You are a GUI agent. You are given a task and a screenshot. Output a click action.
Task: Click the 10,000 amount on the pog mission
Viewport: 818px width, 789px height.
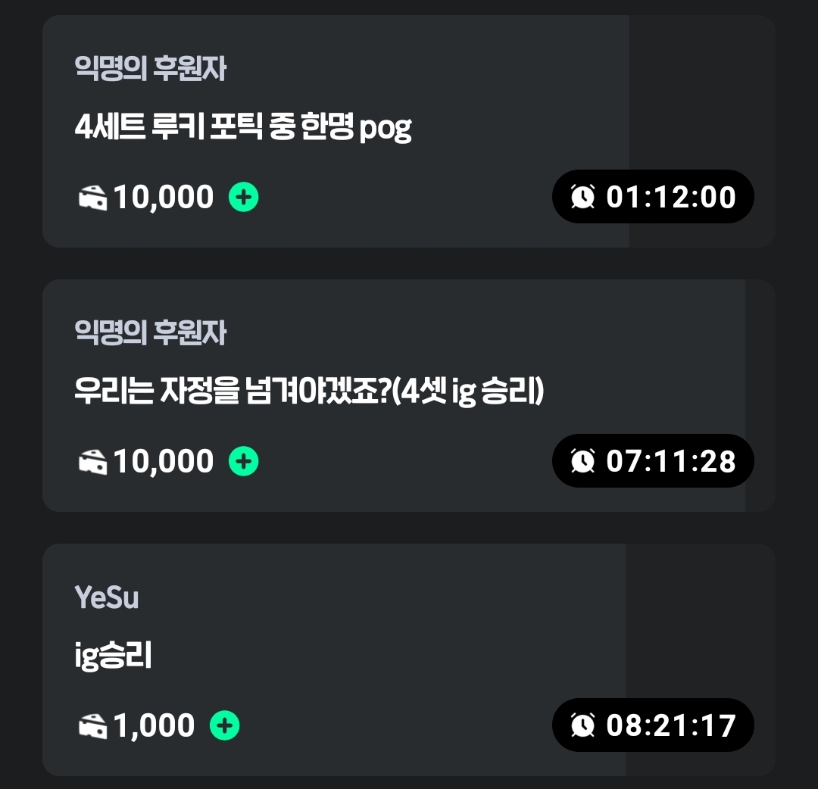point(164,198)
